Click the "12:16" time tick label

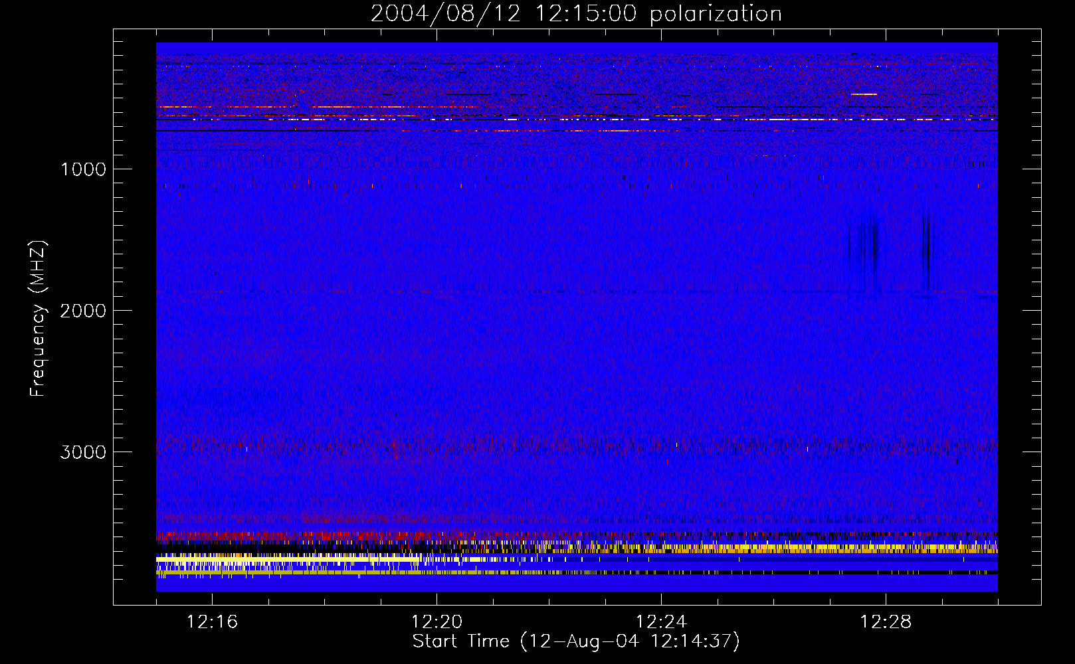coord(212,622)
